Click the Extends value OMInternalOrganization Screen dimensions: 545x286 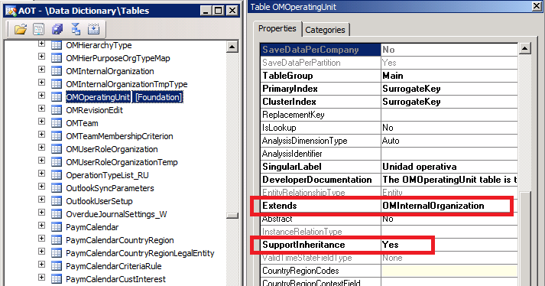pos(433,206)
